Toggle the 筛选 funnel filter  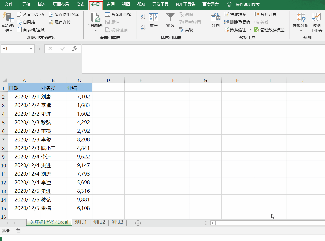click(170, 20)
